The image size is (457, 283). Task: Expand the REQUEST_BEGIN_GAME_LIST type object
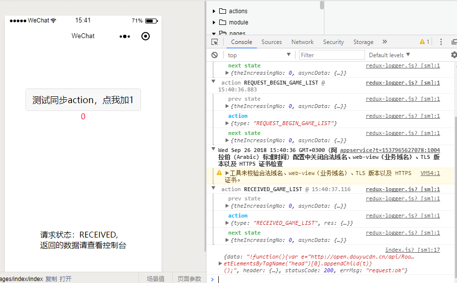tap(227, 124)
